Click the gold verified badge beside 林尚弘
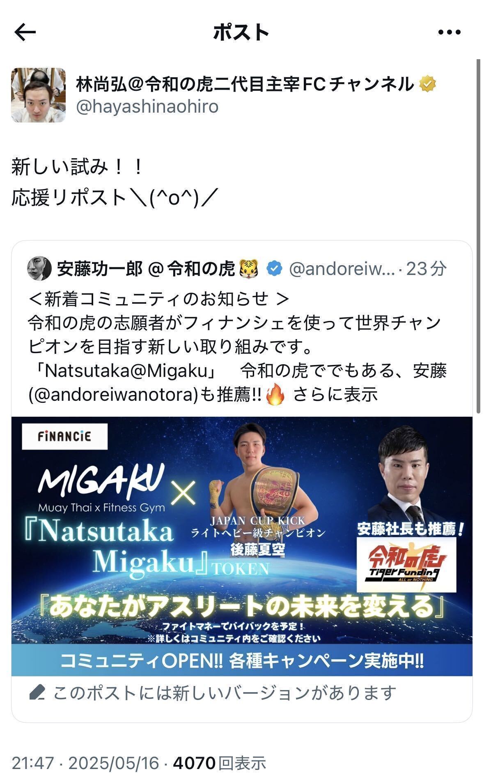This screenshot has height=783, width=484. coord(427,84)
